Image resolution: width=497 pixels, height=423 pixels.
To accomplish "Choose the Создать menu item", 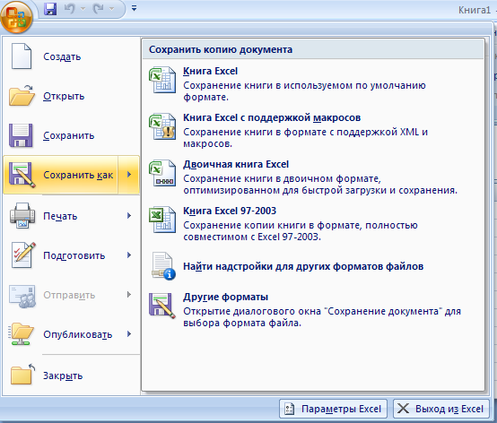I will click(x=72, y=56).
